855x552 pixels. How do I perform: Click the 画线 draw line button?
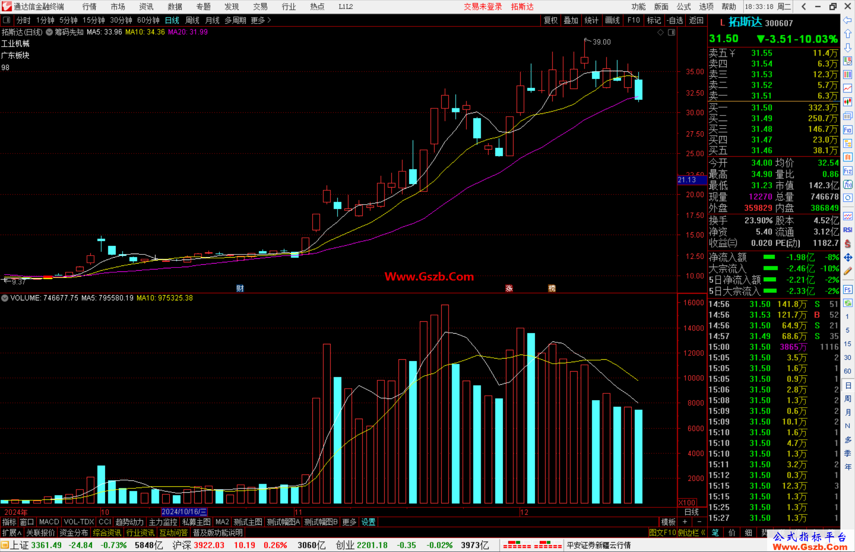click(x=612, y=20)
